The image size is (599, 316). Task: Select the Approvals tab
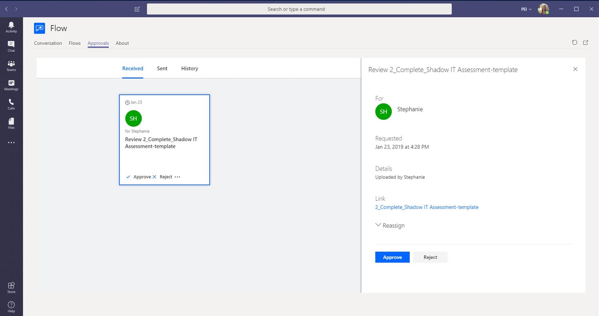[98, 43]
